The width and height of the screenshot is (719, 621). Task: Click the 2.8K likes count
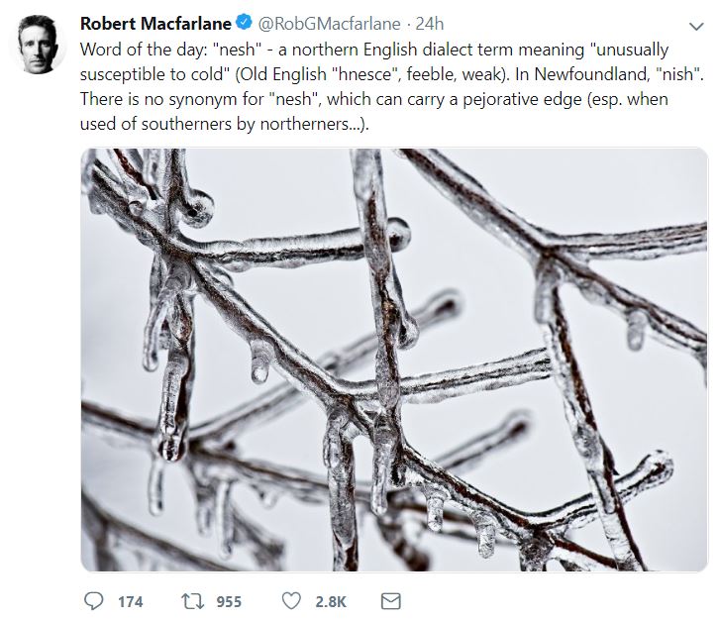[x=330, y=601]
